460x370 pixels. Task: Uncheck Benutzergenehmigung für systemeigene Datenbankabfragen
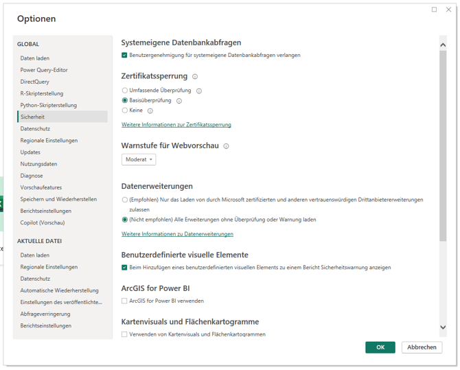coord(124,55)
